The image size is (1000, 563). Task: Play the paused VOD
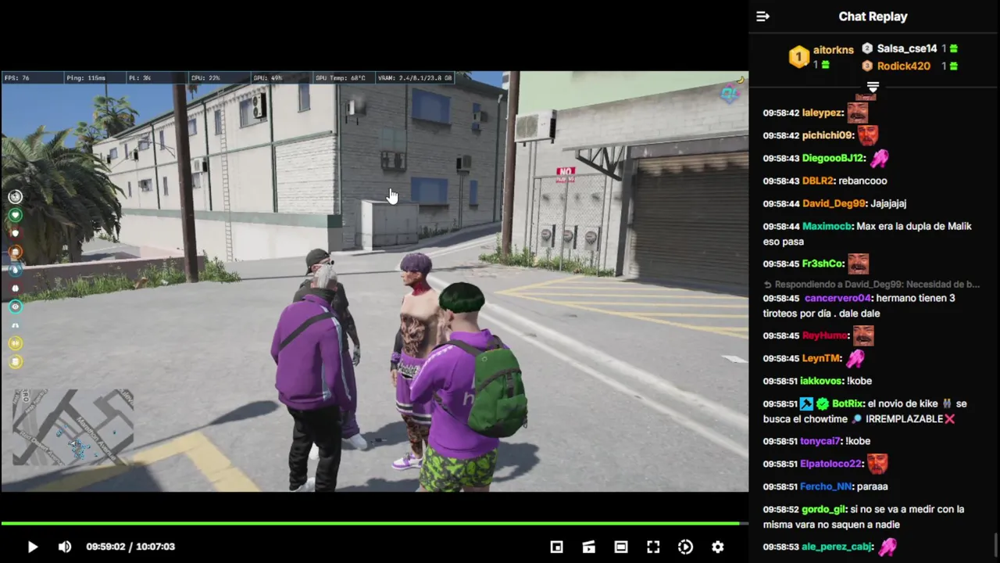tap(33, 547)
